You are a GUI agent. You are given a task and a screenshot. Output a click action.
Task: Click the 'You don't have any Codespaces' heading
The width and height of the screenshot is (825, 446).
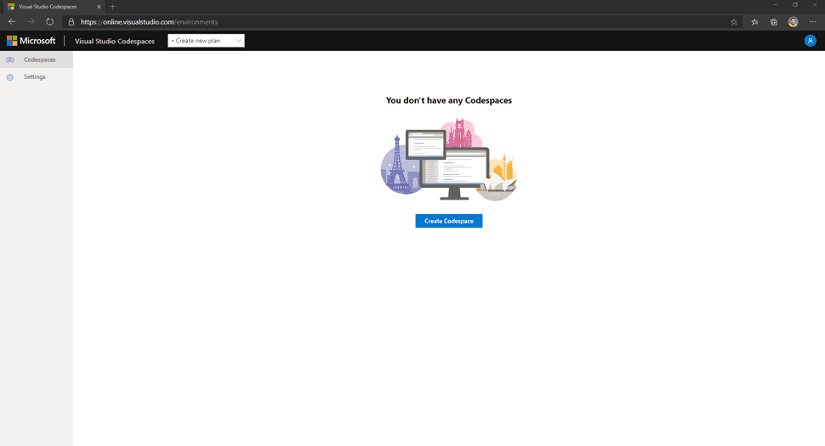click(x=449, y=100)
